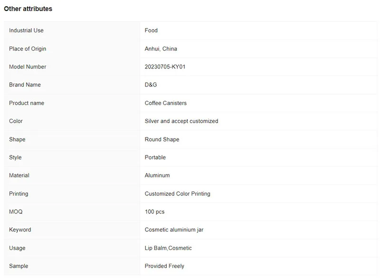Select the "Portable" style value
The width and height of the screenshot is (380, 280).
155,157
